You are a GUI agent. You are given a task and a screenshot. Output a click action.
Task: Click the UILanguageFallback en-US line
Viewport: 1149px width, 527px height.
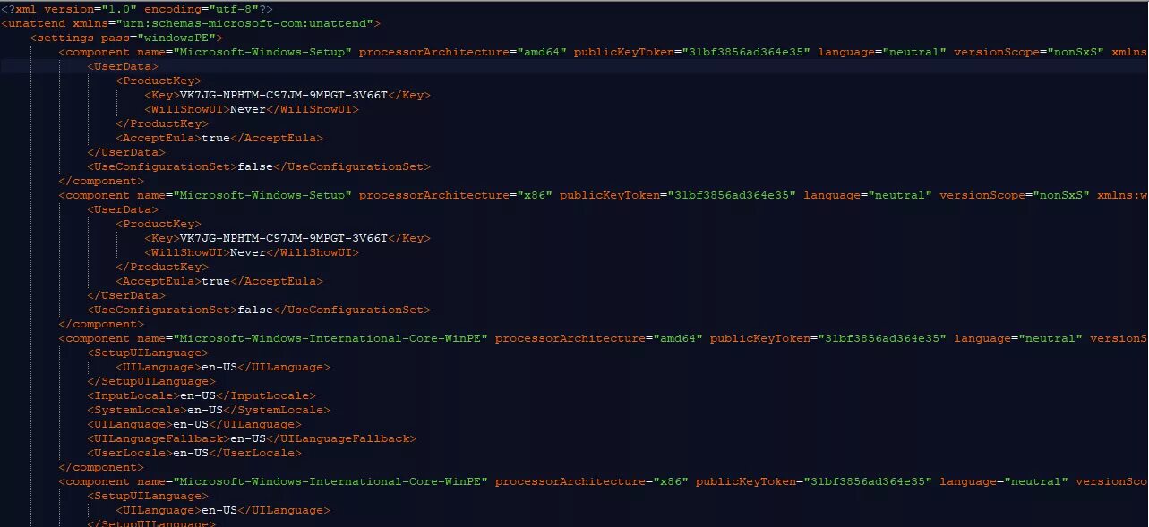click(252, 438)
